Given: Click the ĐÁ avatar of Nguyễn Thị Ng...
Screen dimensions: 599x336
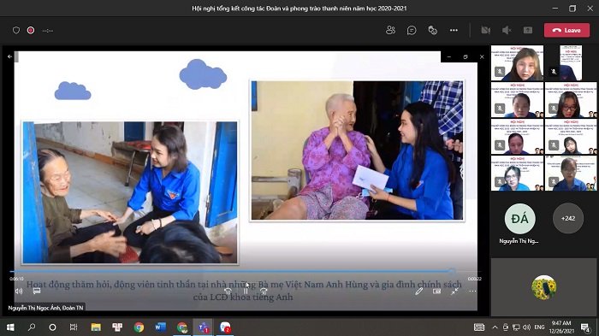Looking at the screenshot, I should coord(519,218).
